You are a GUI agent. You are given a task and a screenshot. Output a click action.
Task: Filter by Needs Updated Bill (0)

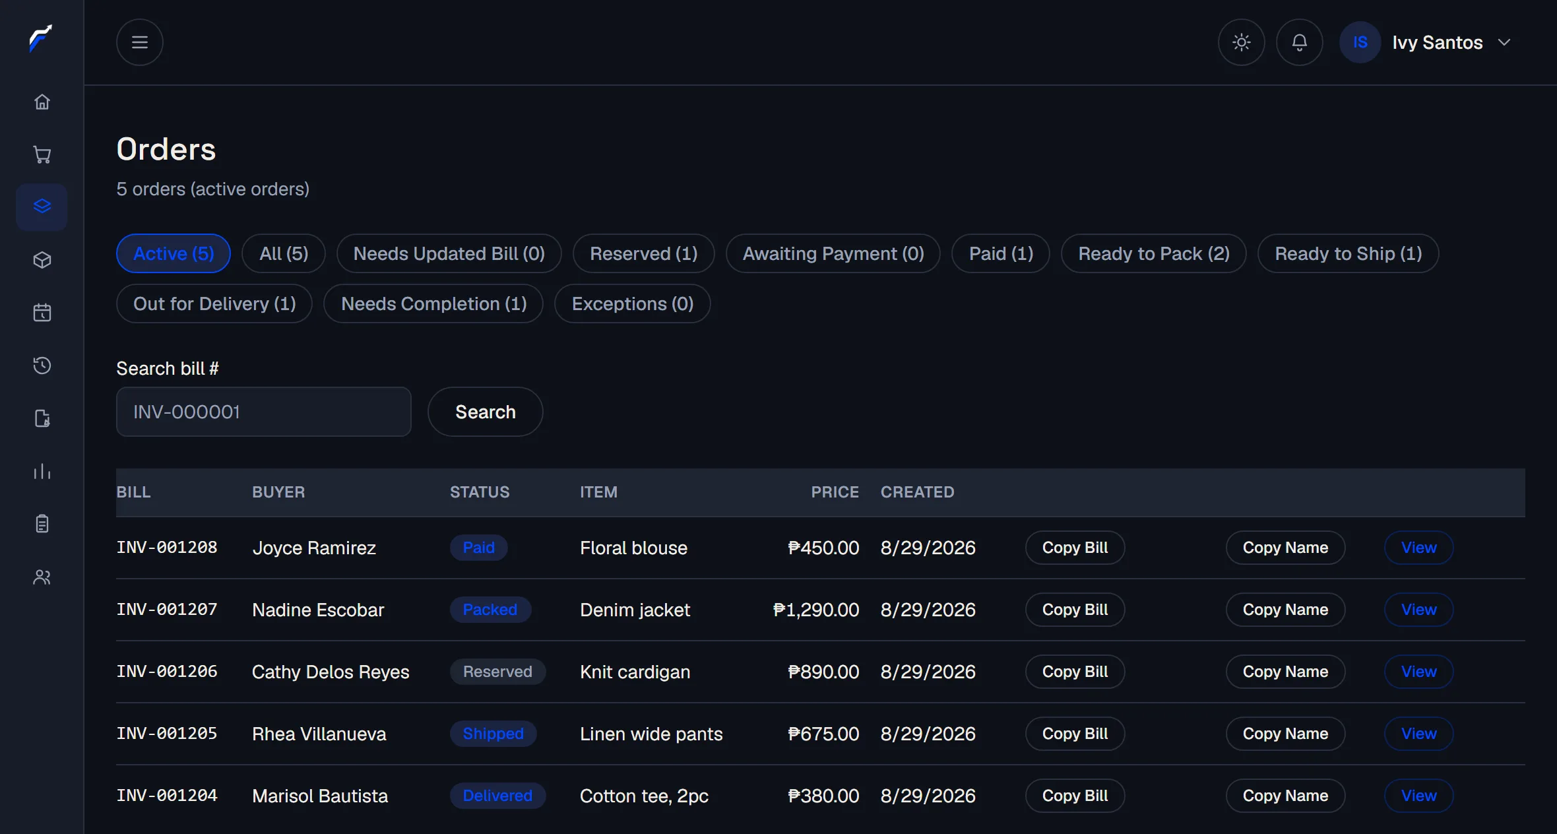(x=449, y=253)
